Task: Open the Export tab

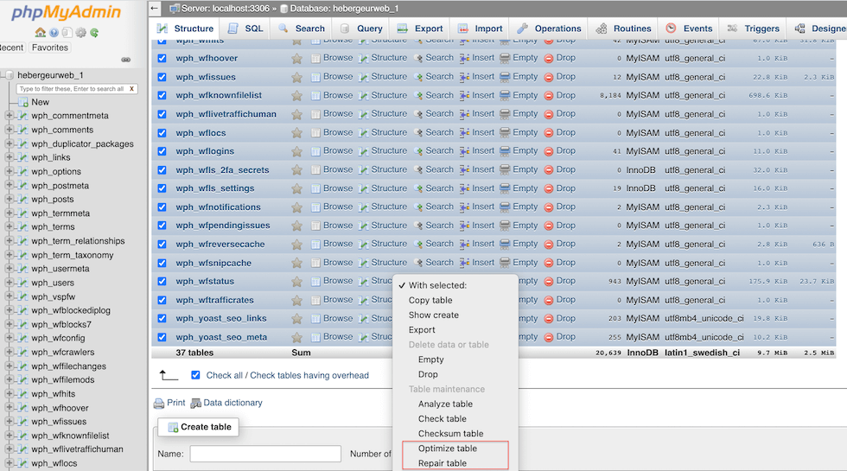Action: coord(420,29)
